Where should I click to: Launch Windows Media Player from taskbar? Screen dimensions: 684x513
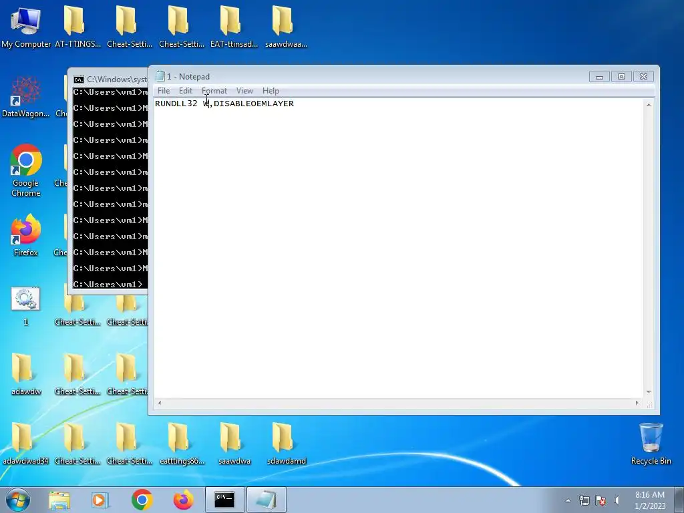pyautogui.click(x=100, y=500)
